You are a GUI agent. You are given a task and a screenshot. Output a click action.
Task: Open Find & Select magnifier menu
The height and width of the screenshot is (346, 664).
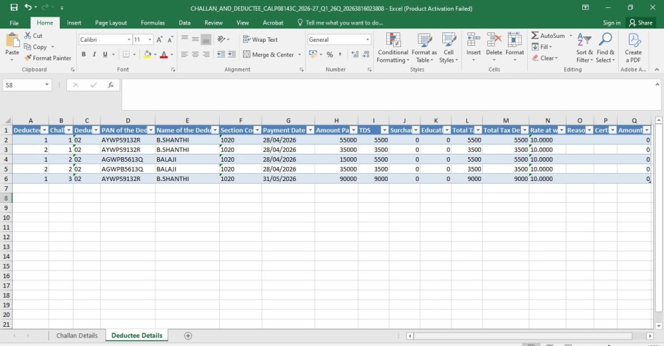[x=605, y=48]
